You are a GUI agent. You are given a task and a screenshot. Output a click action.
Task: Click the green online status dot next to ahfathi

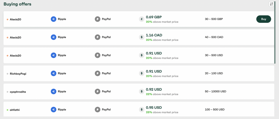(7, 110)
